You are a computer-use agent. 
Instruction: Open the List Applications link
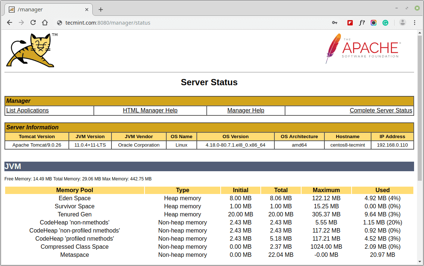[x=28, y=111]
